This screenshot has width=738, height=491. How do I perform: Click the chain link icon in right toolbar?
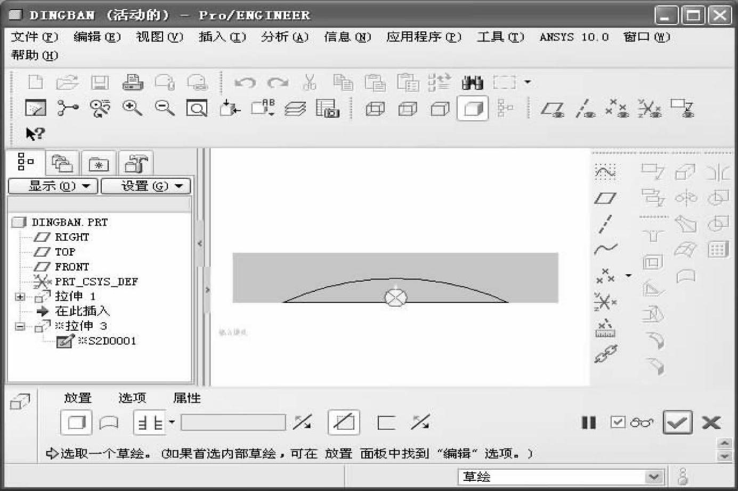point(605,354)
